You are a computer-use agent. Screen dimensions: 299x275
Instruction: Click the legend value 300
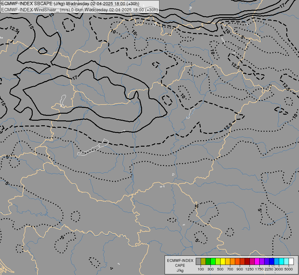click(x=210, y=269)
